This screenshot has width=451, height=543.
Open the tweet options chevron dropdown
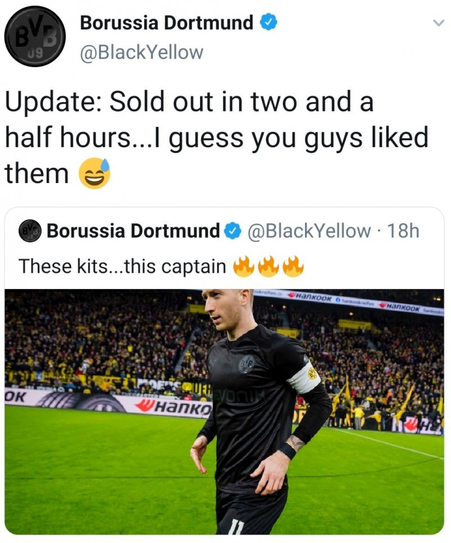coord(439,23)
